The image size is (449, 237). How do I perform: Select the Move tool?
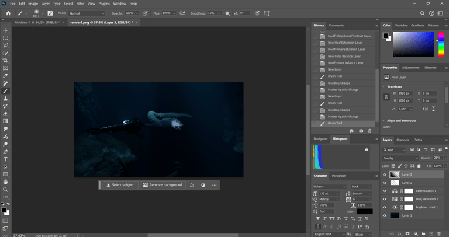click(x=6, y=30)
